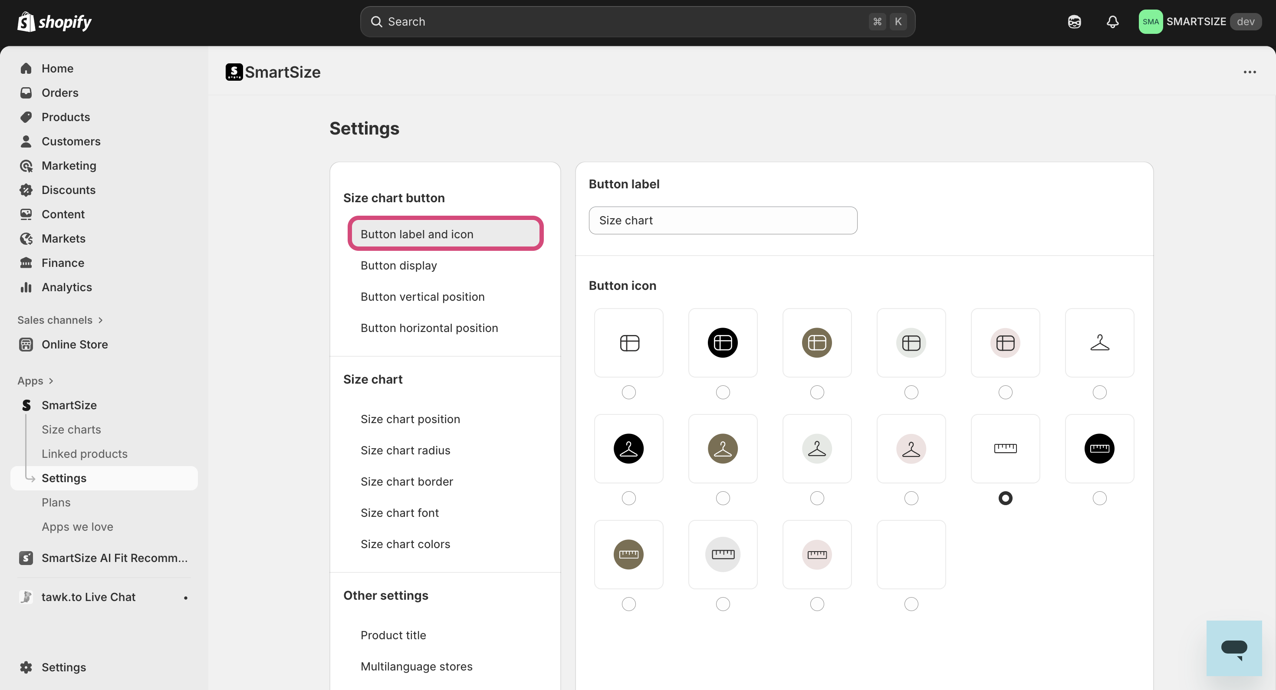Click the black circle hanger icon tile

click(628, 448)
